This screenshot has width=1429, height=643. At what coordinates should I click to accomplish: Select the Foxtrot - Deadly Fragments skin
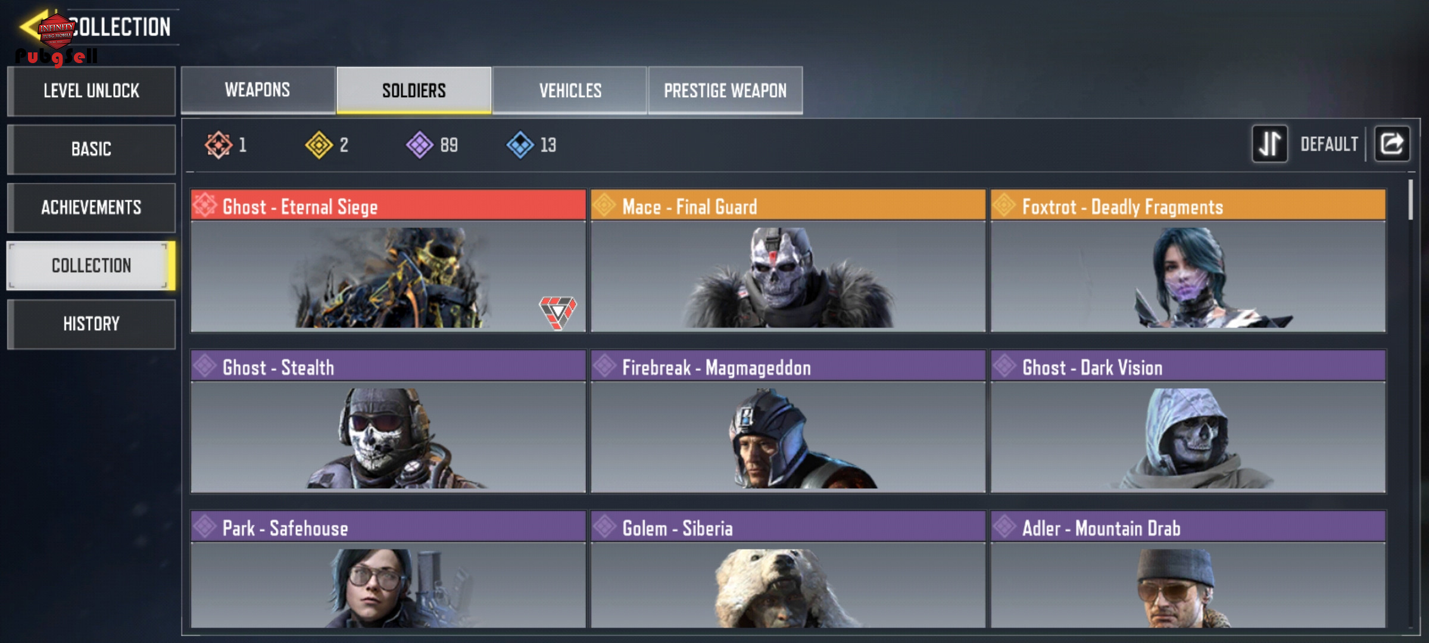(1188, 260)
